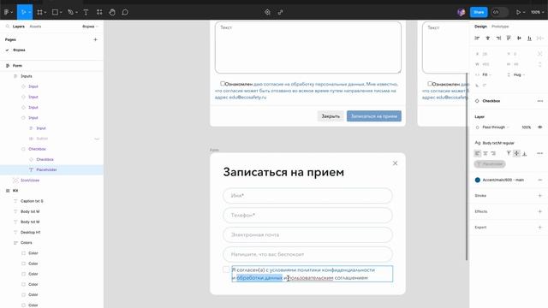Set text vertical align middle
The image size is (548, 308).
tap(516, 153)
